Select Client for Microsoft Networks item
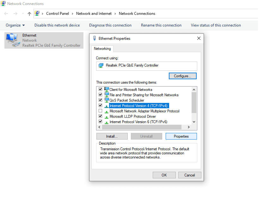276x197 pixels. [131, 90]
